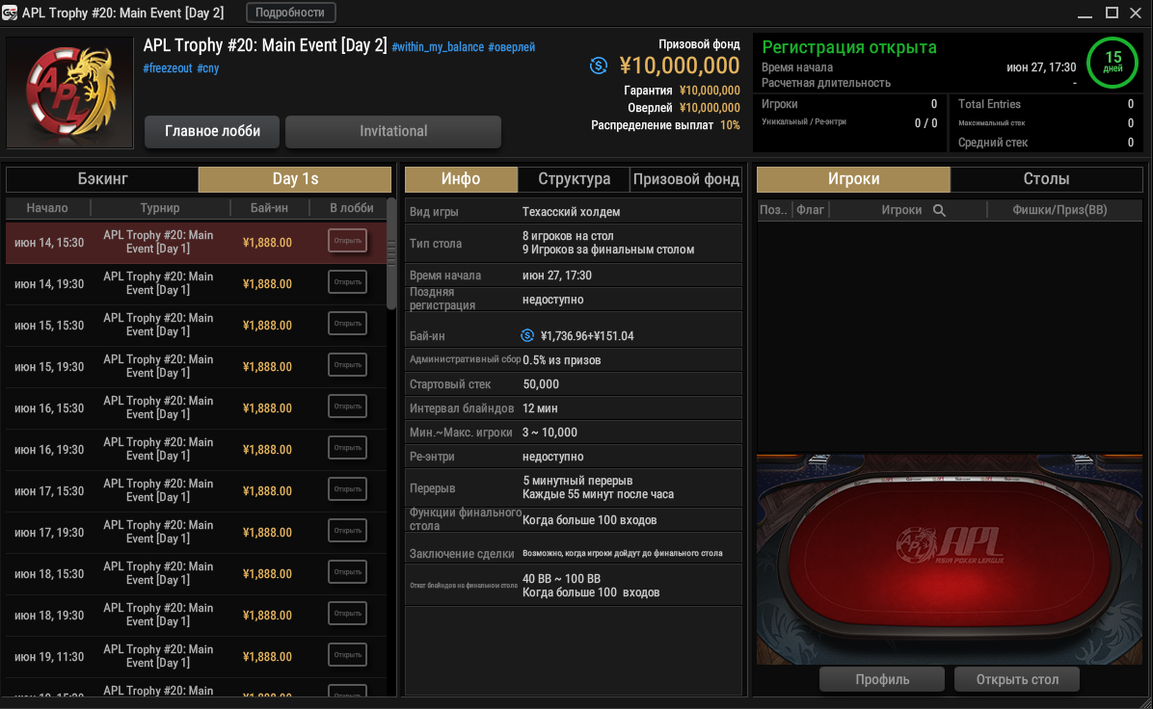1153x709 pixels.
Task: Maximize the tournament lobby window
Action: [x=1112, y=13]
